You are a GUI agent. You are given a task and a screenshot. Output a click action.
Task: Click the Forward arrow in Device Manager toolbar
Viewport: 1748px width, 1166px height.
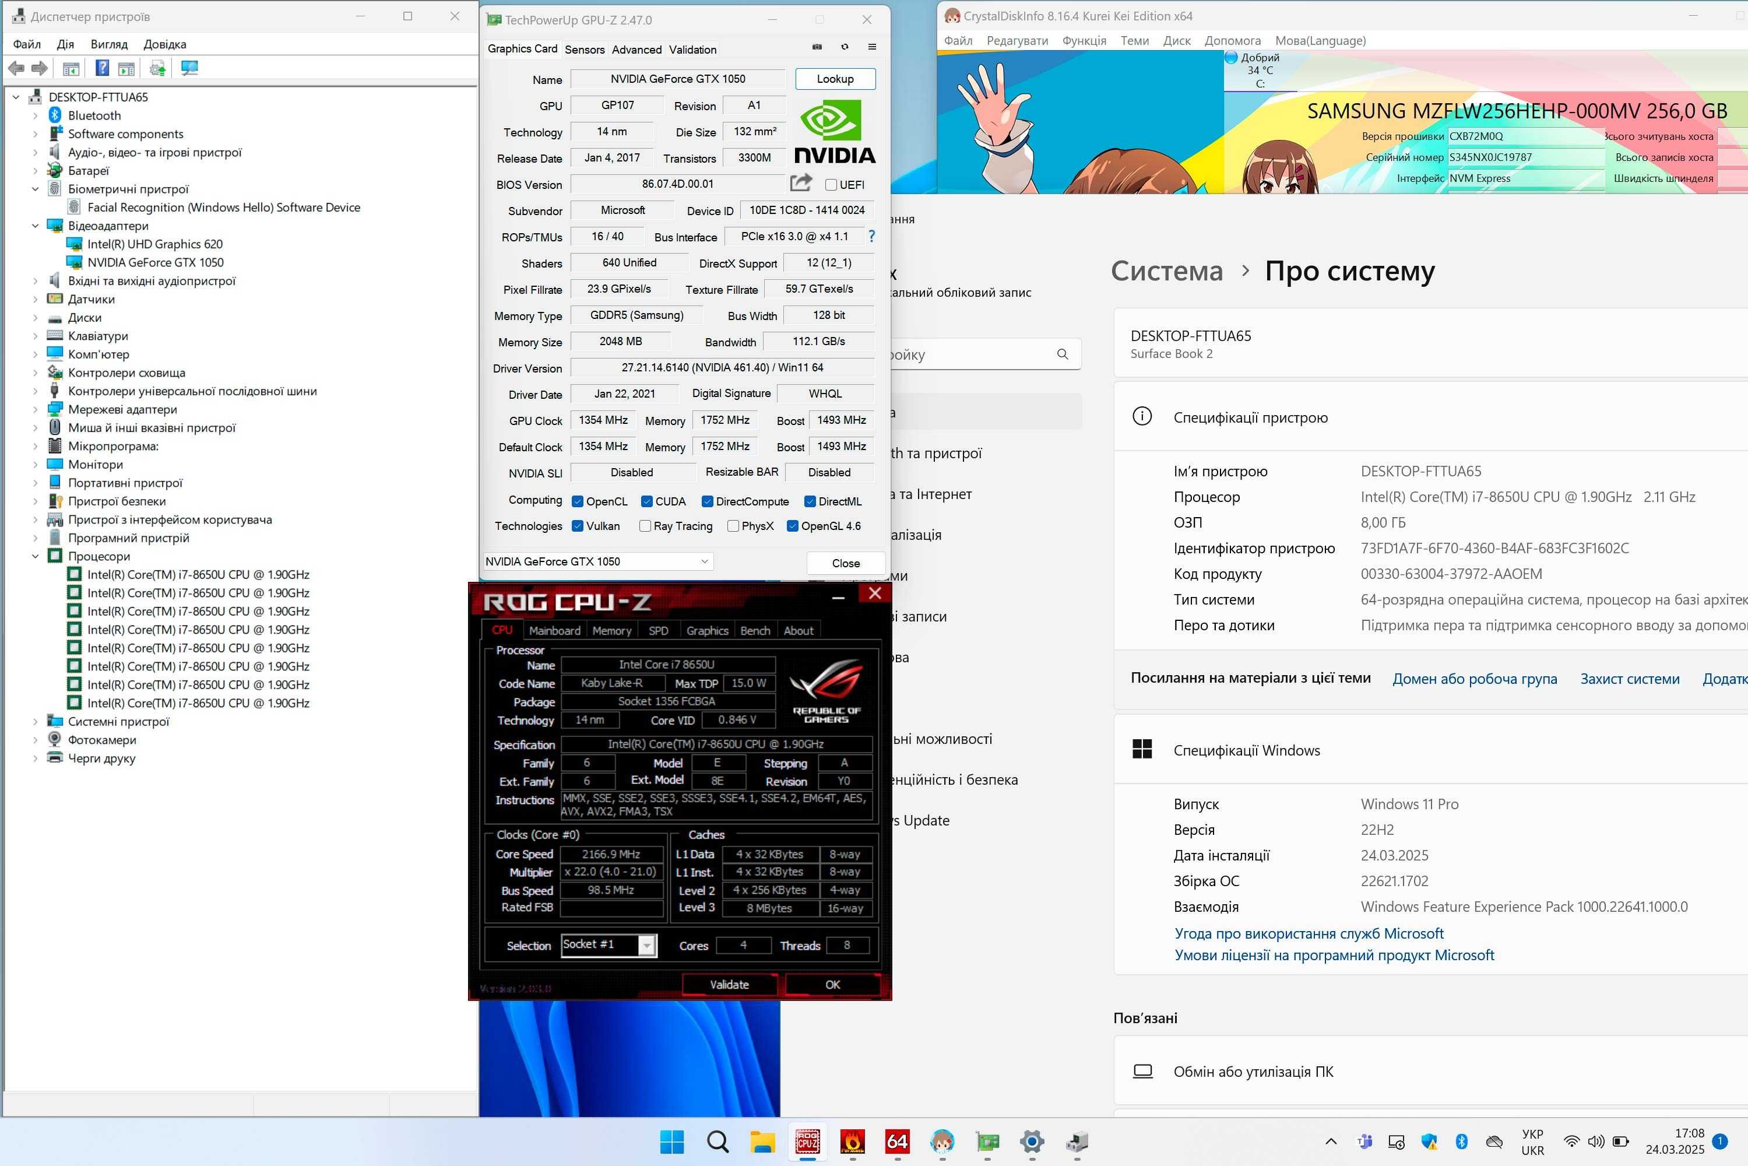tap(40, 68)
